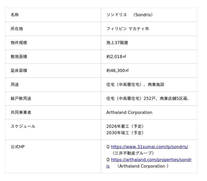Select the 物件規模 label

[19, 43]
